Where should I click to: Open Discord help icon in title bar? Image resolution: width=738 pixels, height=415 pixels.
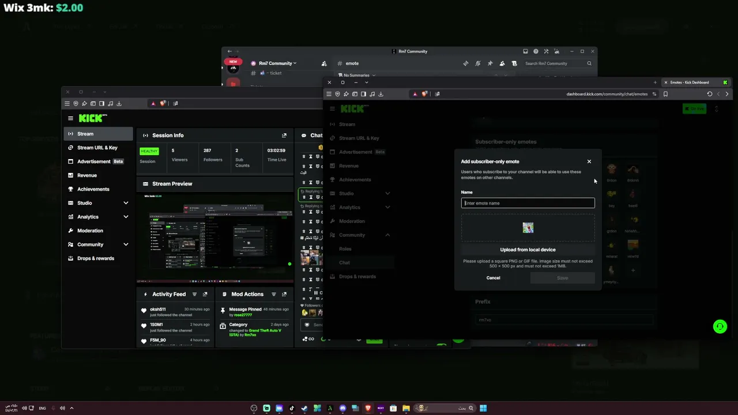[x=536, y=51]
